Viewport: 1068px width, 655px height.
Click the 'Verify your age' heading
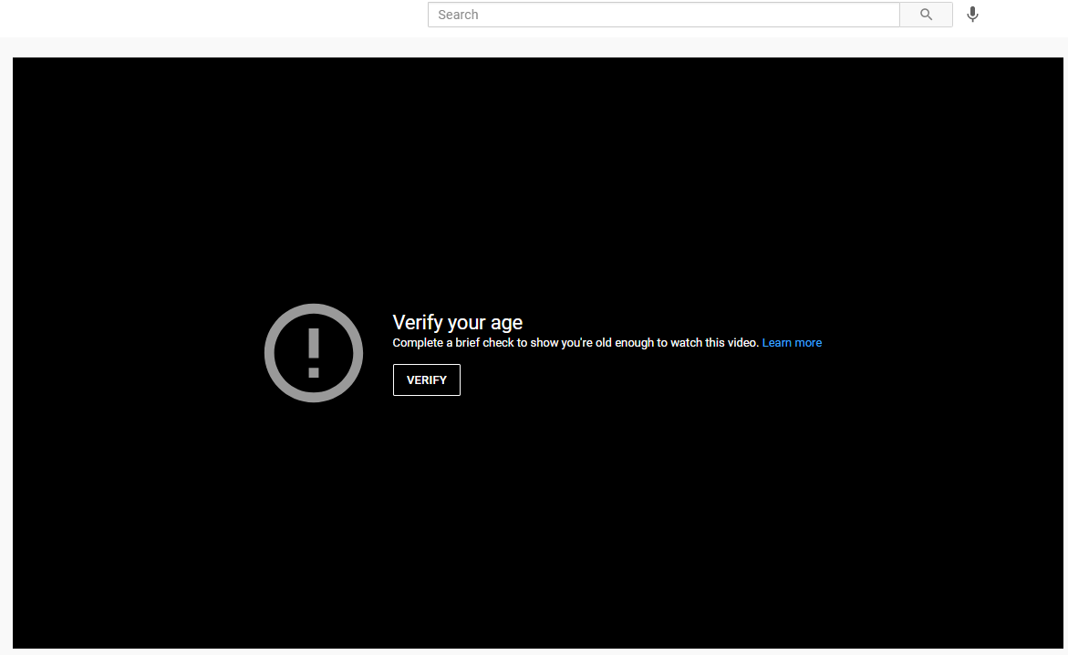pyautogui.click(x=458, y=322)
